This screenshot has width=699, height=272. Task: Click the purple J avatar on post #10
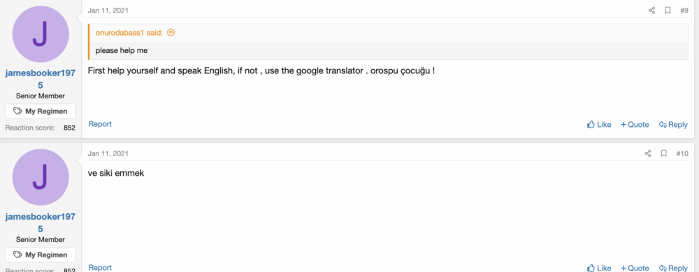point(41,177)
